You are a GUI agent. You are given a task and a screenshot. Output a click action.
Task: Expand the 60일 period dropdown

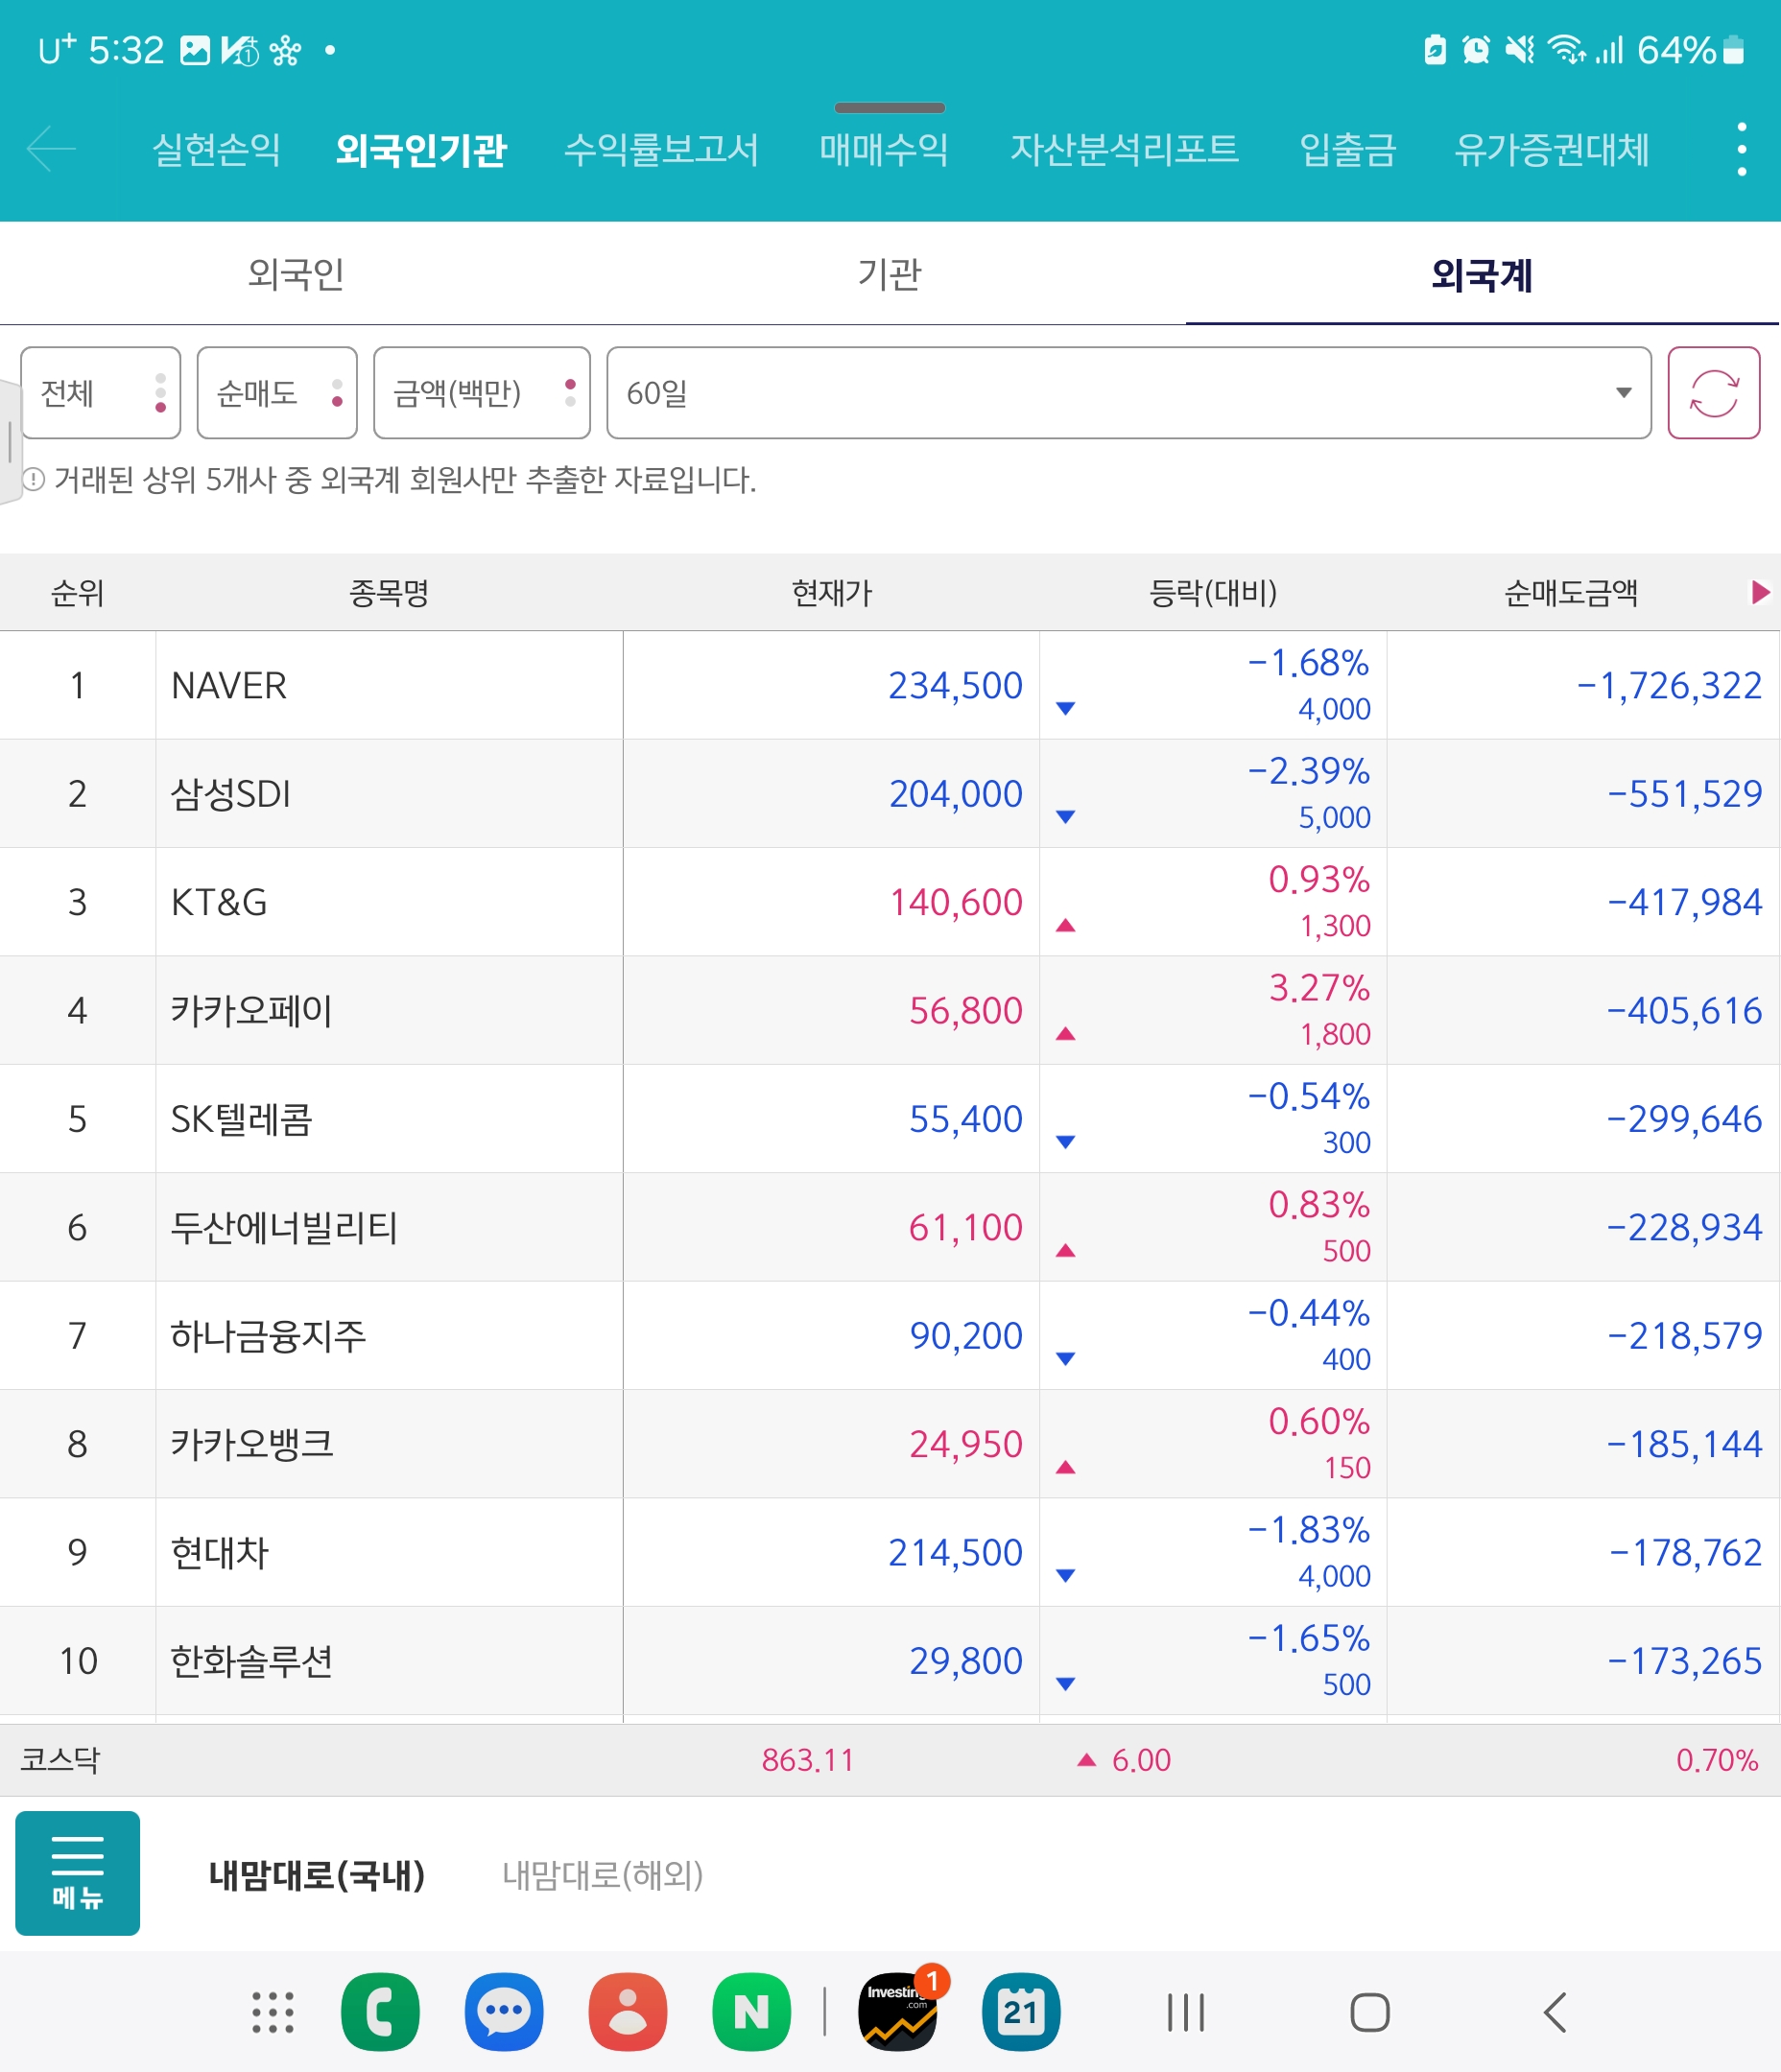(x=1128, y=393)
